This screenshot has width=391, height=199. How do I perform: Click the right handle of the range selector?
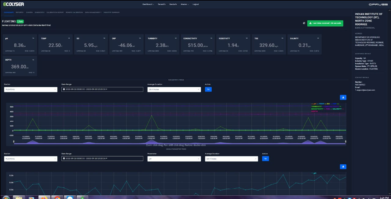(345, 141)
